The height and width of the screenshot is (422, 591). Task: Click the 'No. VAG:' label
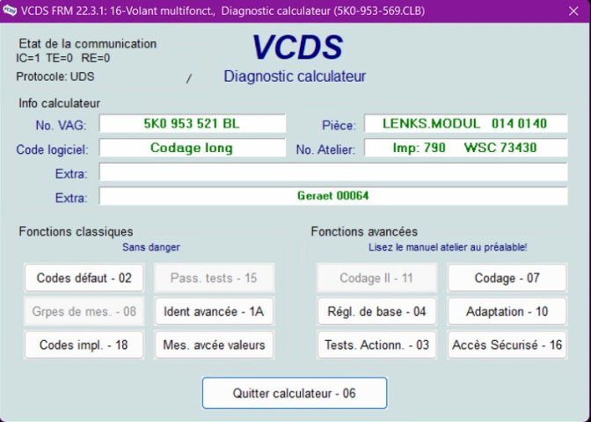point(61,126)
